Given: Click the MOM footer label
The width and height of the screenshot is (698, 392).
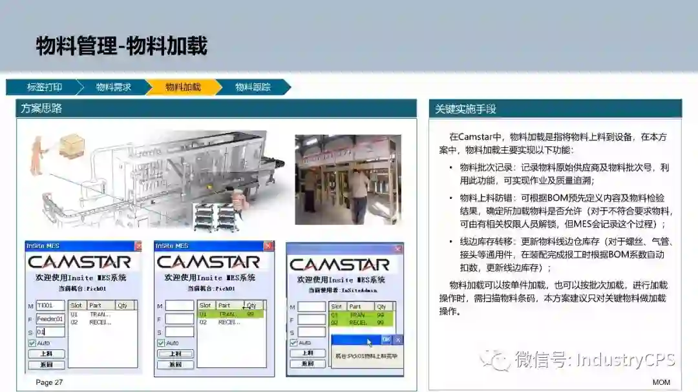Looking at the screenshot, I should (x=662, y=382).
